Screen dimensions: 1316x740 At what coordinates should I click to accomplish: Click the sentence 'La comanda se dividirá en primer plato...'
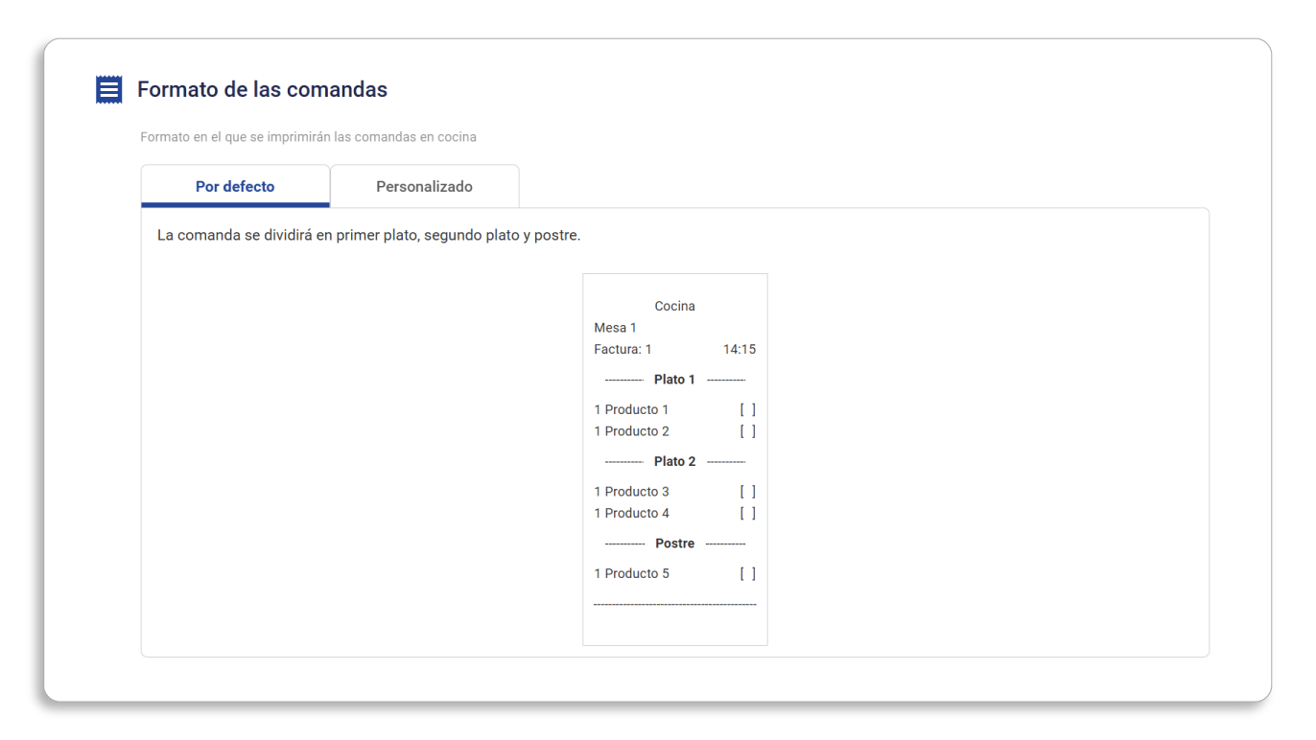[x=368, y=235]
